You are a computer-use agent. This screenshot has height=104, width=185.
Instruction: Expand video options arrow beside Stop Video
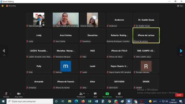coord(24,94)
